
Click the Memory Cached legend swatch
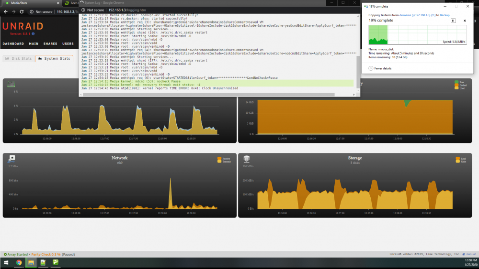[456, 86]
